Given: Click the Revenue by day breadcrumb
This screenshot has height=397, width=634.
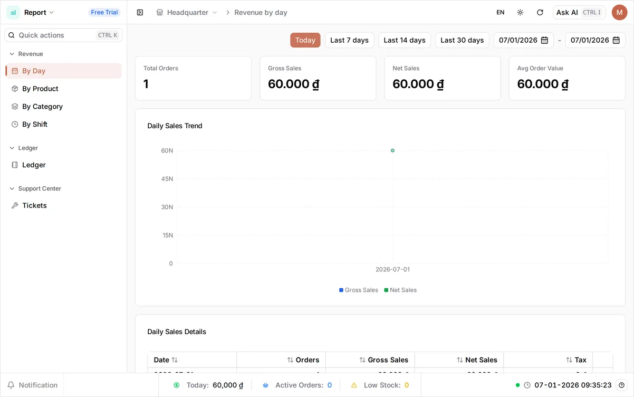Looking at the screenshot, I should click(x=261, y=12).
